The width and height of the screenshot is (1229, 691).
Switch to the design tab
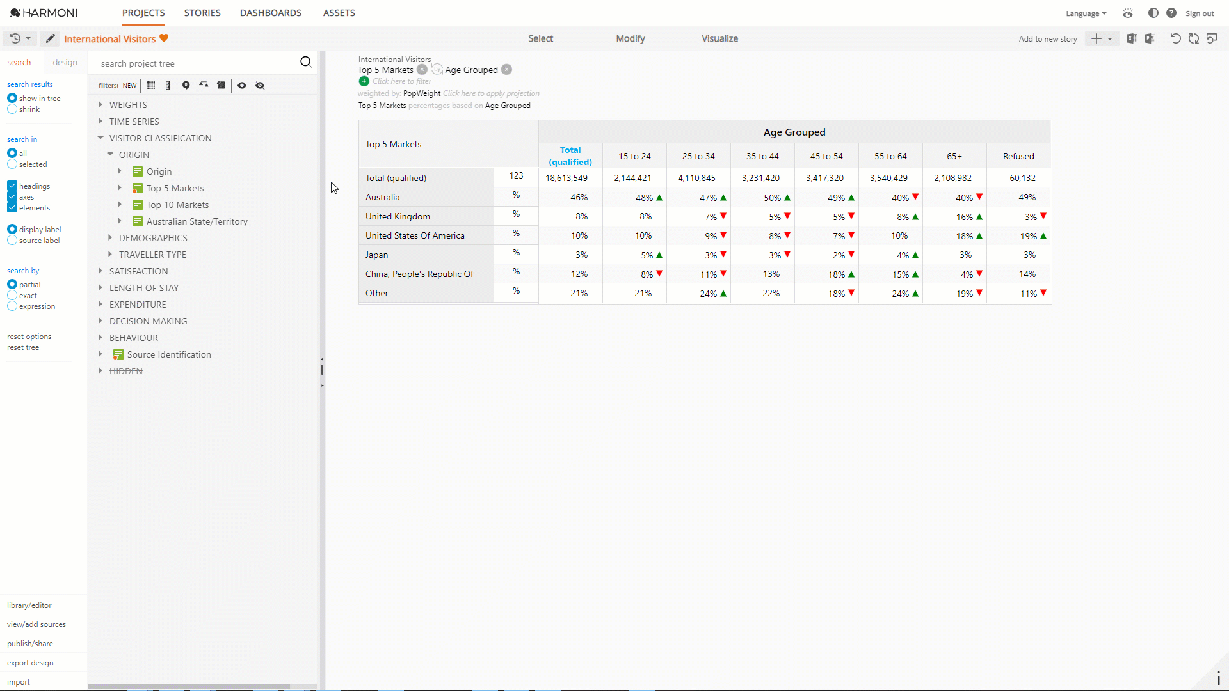tap(65, 62)
